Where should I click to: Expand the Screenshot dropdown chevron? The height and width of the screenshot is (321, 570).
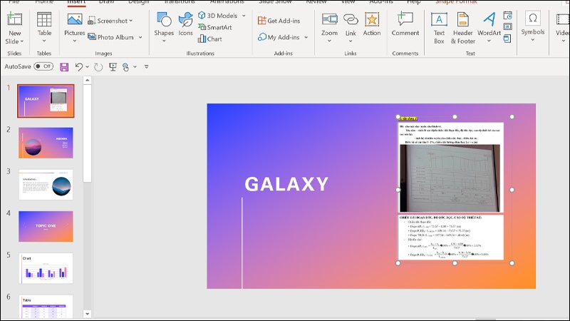point(131,21)
